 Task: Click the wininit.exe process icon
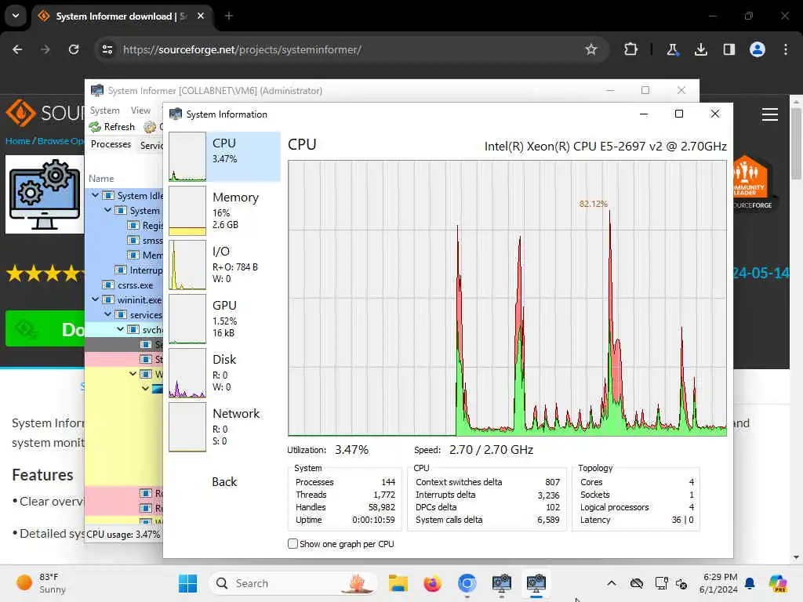pyautogui.click(x=108, y=299)
